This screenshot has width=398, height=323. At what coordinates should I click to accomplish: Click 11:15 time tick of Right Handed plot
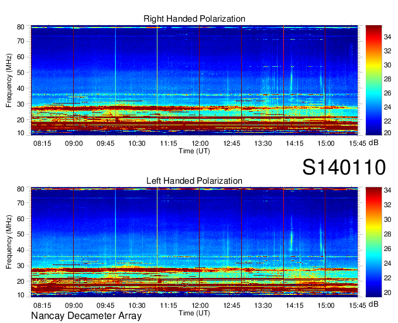pos(169,143)
